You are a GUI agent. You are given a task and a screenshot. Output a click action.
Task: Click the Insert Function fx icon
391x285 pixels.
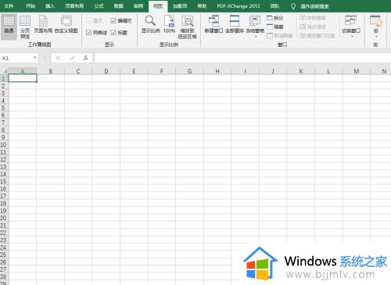tap(85, 58)
